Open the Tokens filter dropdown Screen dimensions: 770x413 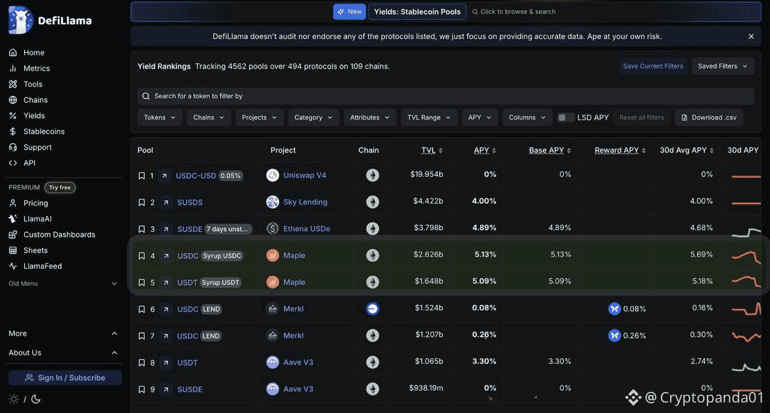159,117
